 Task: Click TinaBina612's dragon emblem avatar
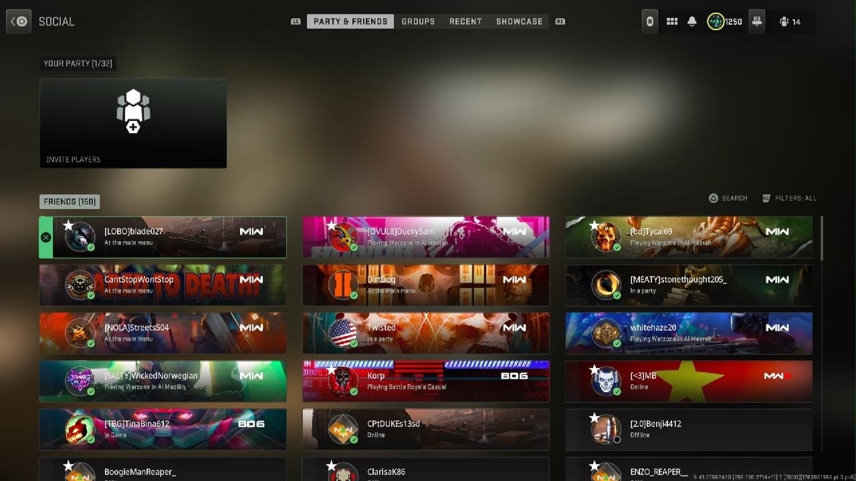80,430
